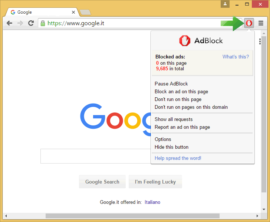Click the browser back arrow
This screenshot has width=270, height=222.
(x=10, y=23)
